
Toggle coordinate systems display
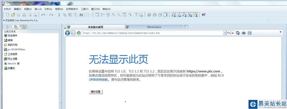pos(190,15)
